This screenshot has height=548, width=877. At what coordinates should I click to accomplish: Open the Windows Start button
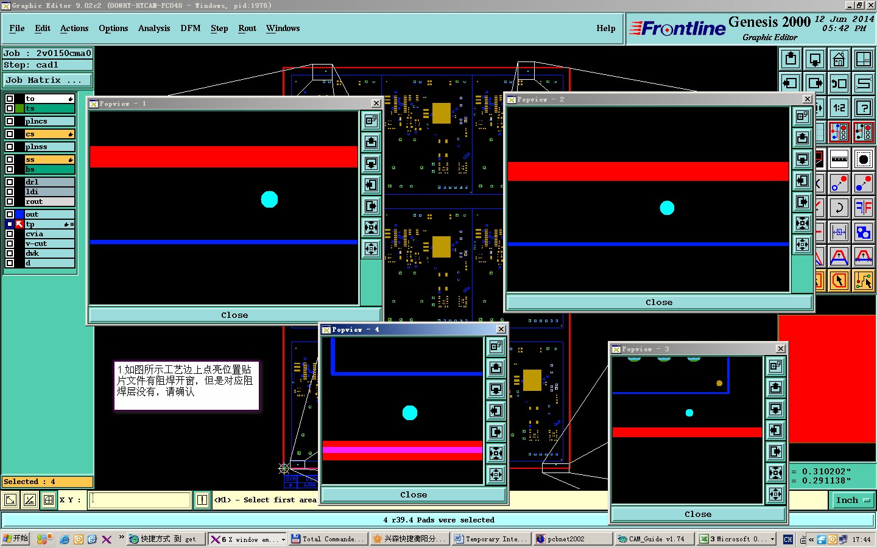[16, 539]
